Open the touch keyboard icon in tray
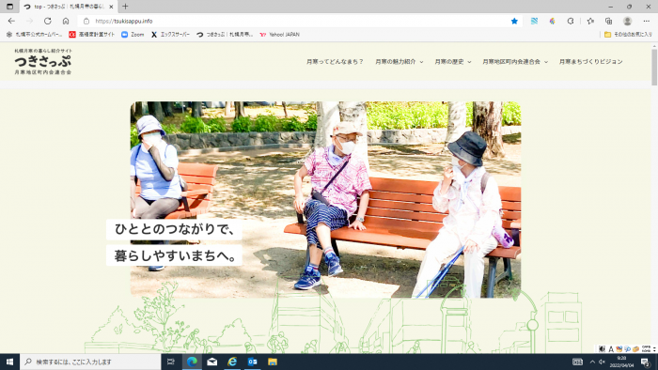The height and width of the screenshot is (370, 658). (x=577, y=362)
